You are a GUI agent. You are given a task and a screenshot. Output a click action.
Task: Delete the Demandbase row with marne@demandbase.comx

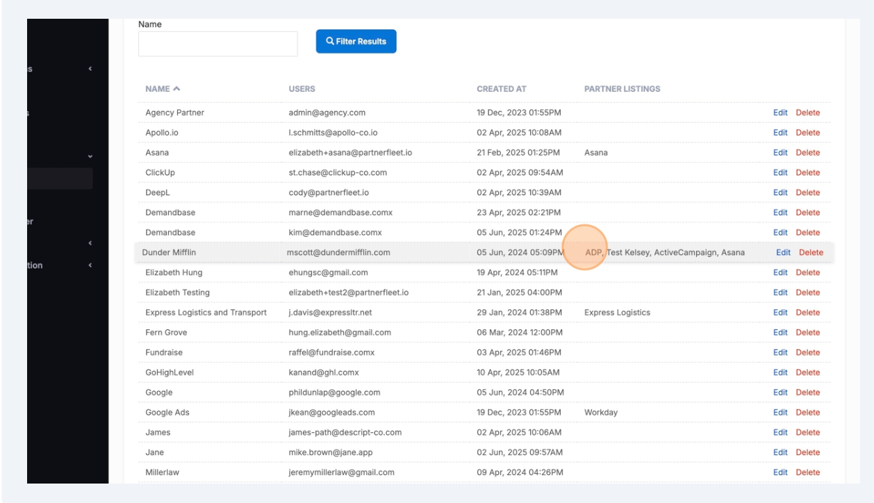click(808, 213)
